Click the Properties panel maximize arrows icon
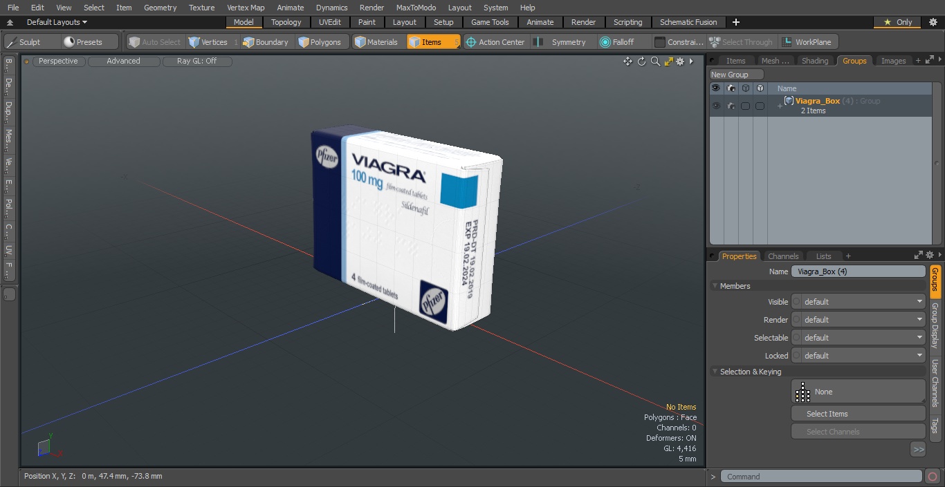The height and width of the screenshot is (487, 945). click(x=919, y=256)
